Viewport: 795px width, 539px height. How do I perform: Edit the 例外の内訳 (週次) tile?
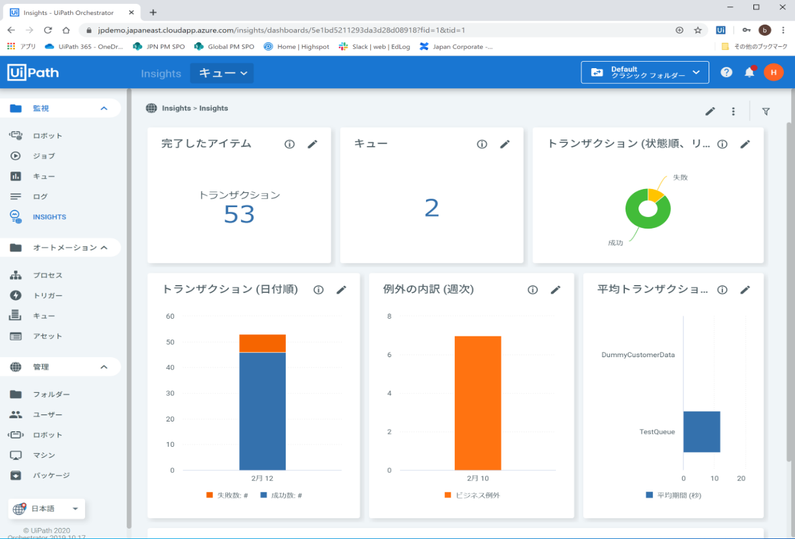coord(555,290)
